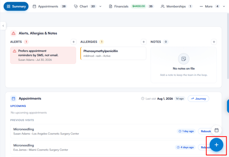Click the Alerts warning triangle header icon
This screenshot has width=229, height=157.
click(x=13, y=33)
